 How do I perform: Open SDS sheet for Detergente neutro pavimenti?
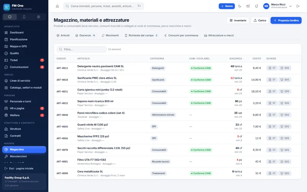point(285,68)
